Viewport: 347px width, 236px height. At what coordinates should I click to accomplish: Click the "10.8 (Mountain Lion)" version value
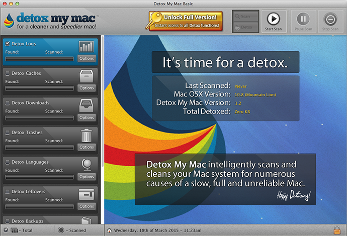[255, 95]
